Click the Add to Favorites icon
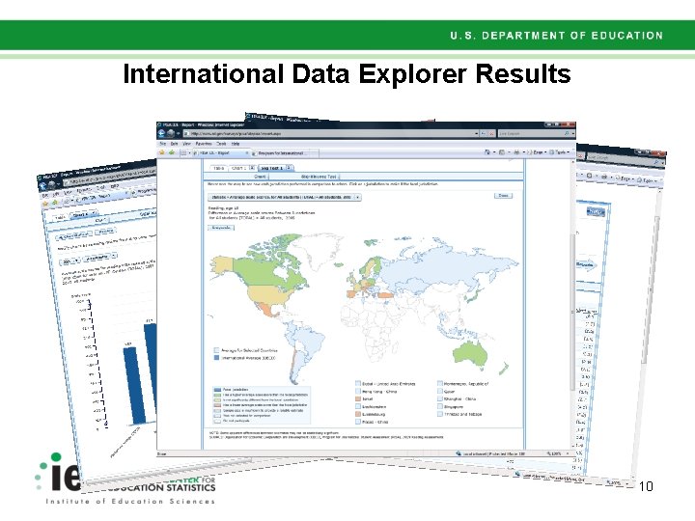Screen dimensions: 695x521 click(172, 152)
